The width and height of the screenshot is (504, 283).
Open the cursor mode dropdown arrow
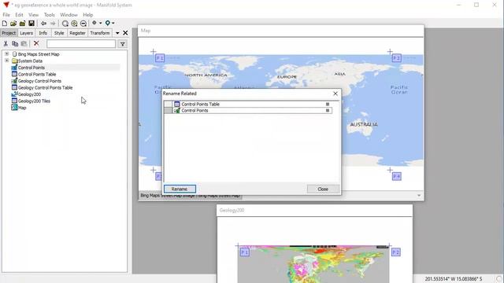click(100, 23)
